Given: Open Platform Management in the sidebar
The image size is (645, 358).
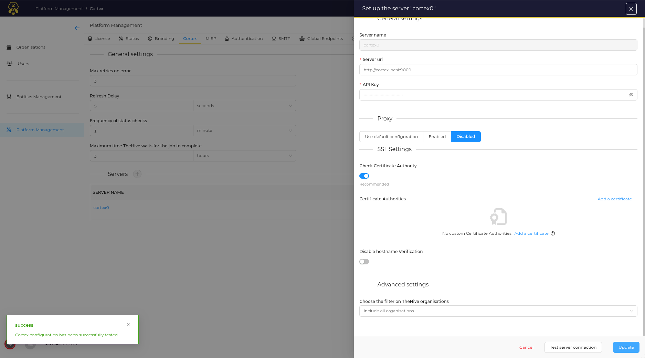Looking at the screenshot, I should [x=42, y=130].
